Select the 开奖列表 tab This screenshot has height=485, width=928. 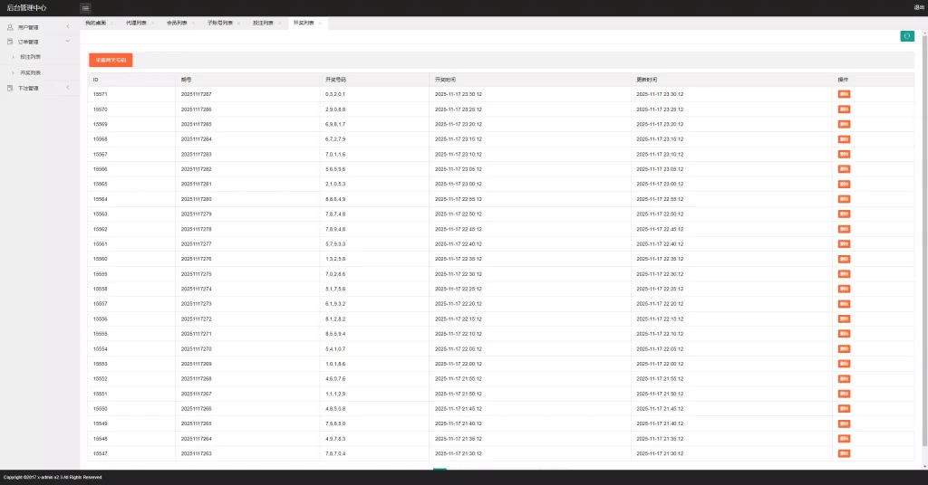pos(304,23)
